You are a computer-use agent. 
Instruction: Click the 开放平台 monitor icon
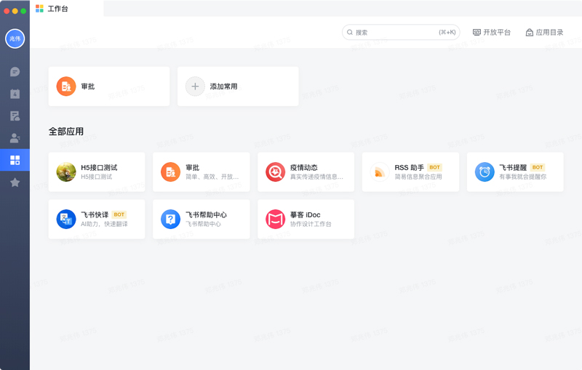point(477,32)
